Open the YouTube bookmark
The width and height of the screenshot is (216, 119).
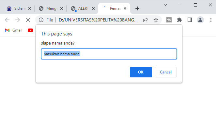coord(30,30)
